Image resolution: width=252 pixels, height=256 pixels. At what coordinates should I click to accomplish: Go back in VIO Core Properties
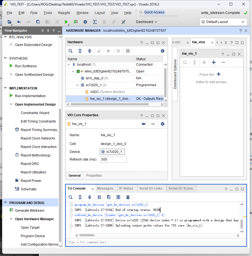pos(143,124)
